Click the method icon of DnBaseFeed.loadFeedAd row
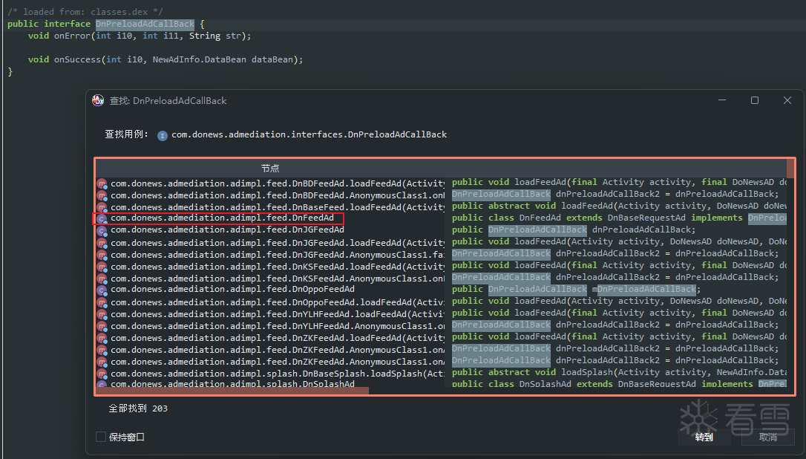Image resolution: width=806 pixels, height=459 pixels. tap(102, 207)
